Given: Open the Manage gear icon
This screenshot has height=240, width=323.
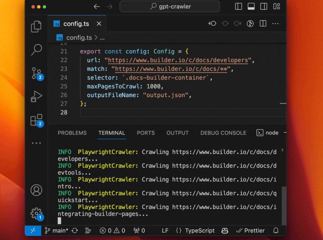Looking at the screenshot, I should point(37,214).
